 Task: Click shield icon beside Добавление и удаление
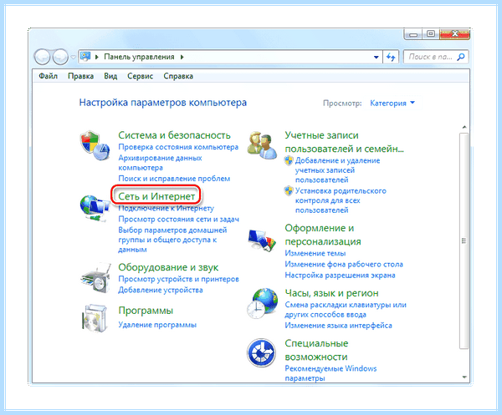tap(289, 160)
